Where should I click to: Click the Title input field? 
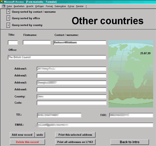click(13, 42)
